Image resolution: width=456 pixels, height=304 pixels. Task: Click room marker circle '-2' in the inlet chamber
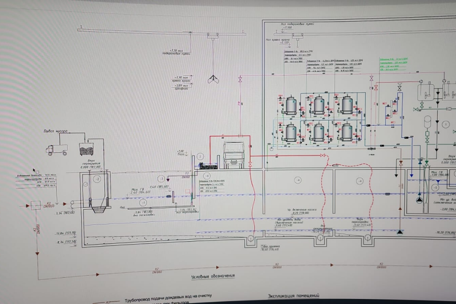[97, 179]
